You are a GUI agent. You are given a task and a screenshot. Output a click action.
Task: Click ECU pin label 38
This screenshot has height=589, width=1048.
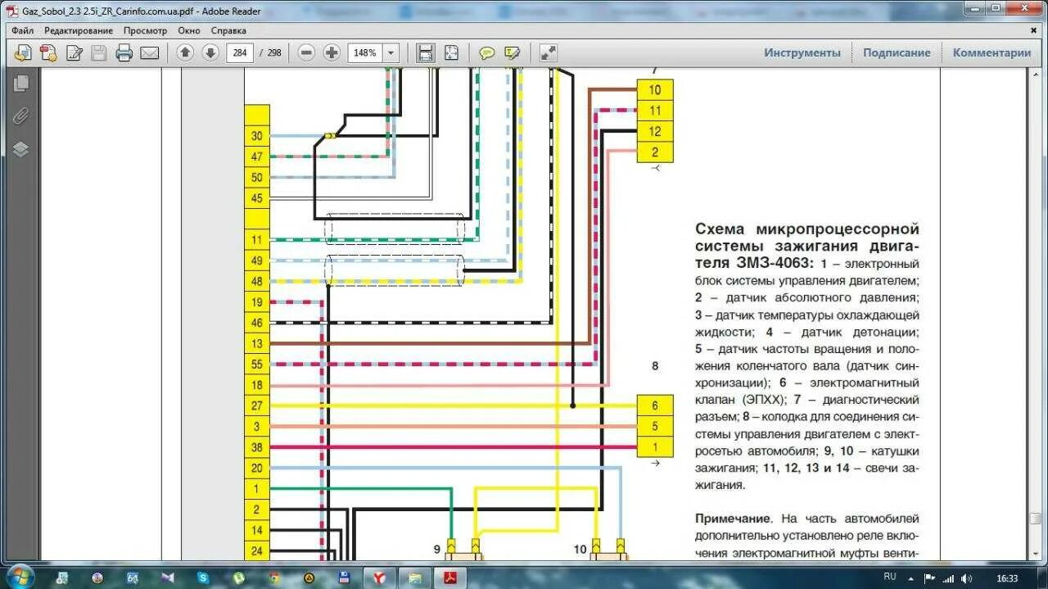(257, 447)
